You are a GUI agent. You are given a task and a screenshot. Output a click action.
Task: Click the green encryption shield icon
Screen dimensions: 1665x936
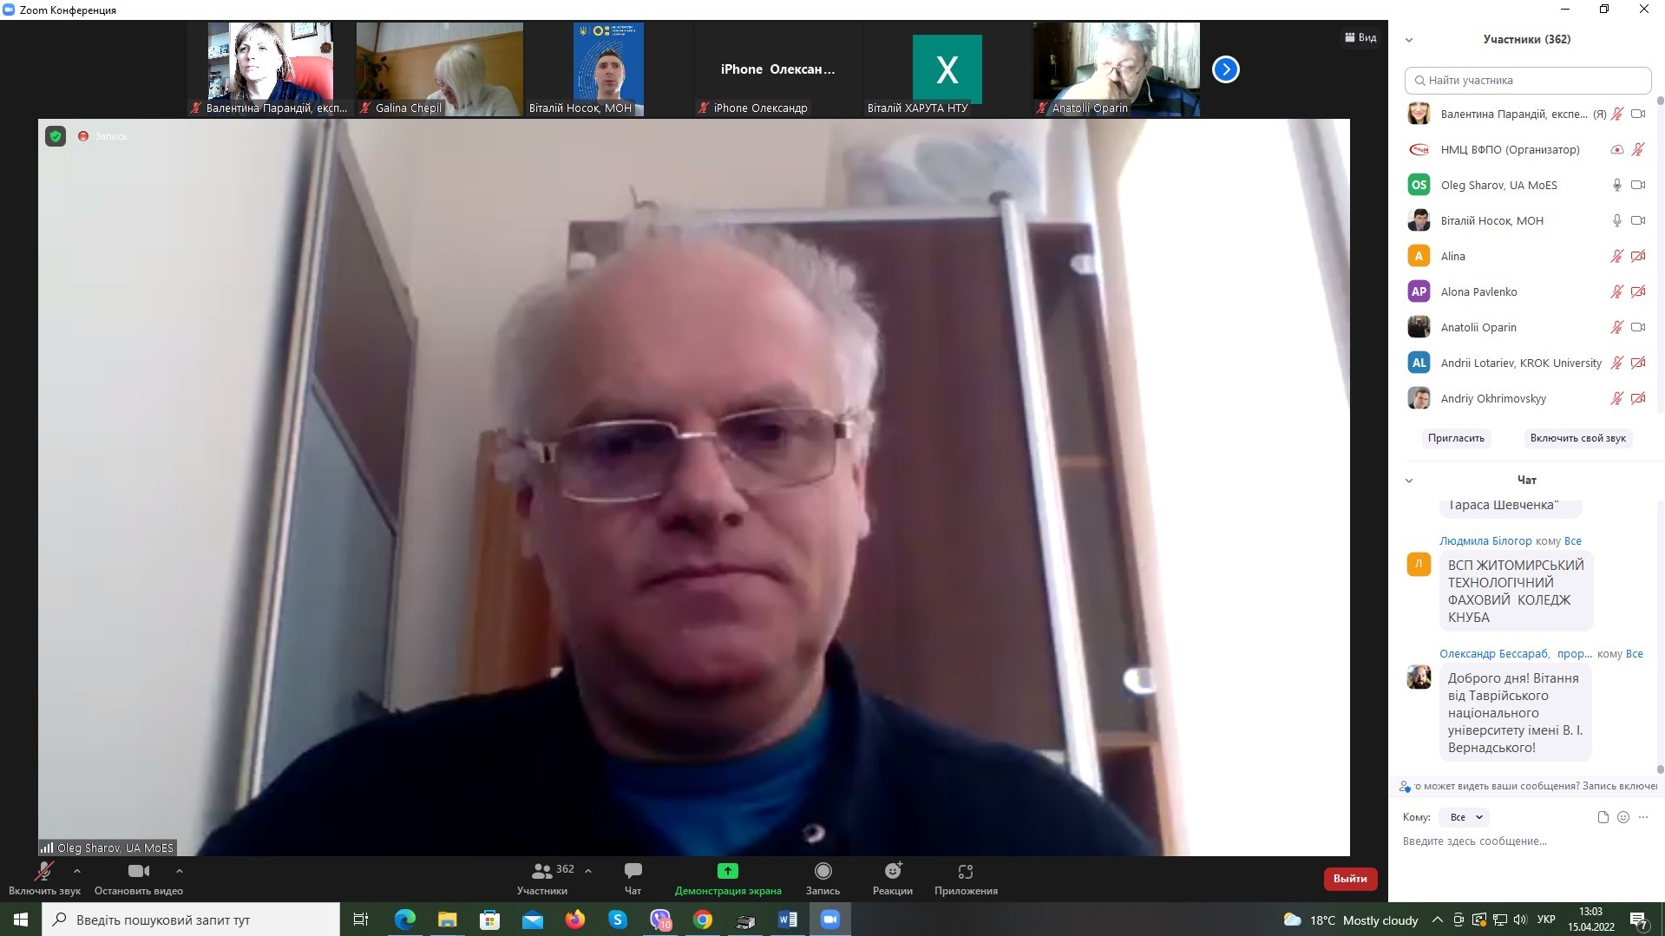point(56,136)
